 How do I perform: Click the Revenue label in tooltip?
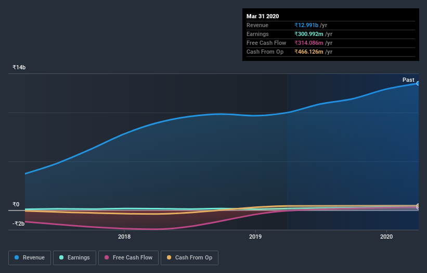tap(257, 25)
